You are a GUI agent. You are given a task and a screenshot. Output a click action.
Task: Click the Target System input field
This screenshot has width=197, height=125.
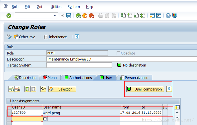(x=79, y=65)
